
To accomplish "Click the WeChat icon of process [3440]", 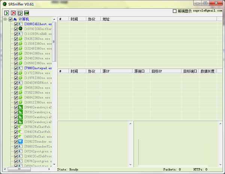I will click(x=20, y=132).
